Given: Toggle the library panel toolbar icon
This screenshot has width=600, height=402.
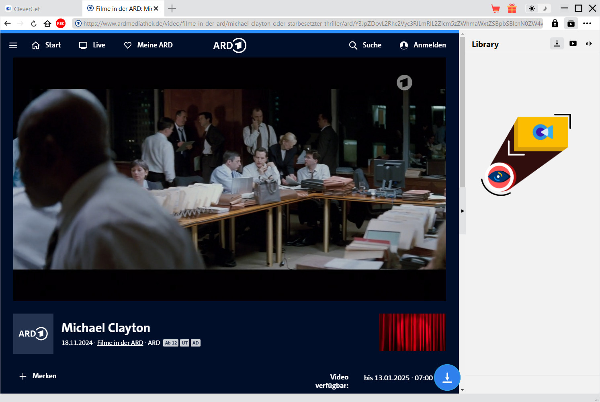Looking at the screenshot, I should tap(571, 23).
